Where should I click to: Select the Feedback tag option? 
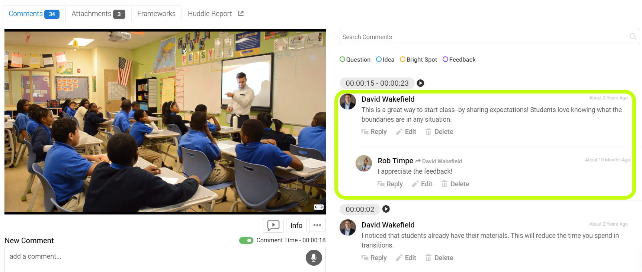[x=459, y=59]
